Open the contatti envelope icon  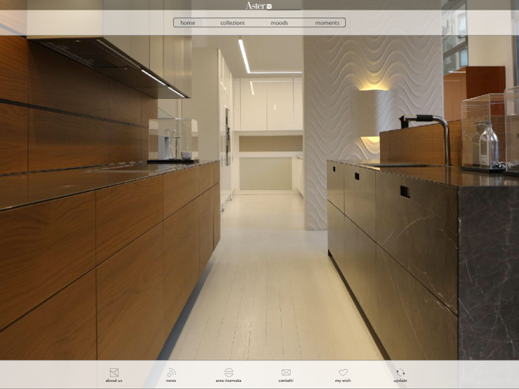tap(285, 372)
